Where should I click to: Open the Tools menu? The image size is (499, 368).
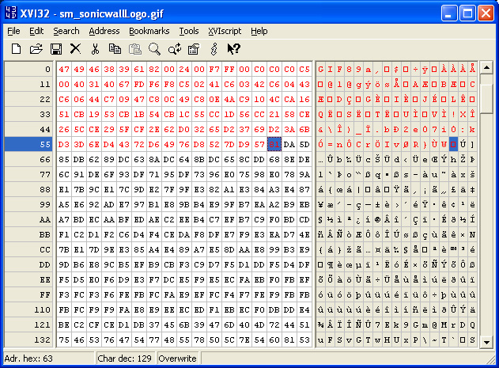(189, 31)
